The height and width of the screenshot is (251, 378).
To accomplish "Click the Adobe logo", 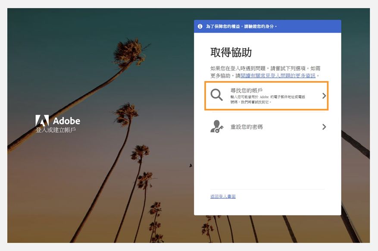I will coord(58,120).
